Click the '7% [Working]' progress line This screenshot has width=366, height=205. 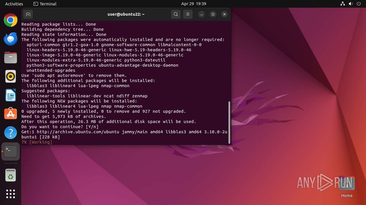tap(37, 142)
